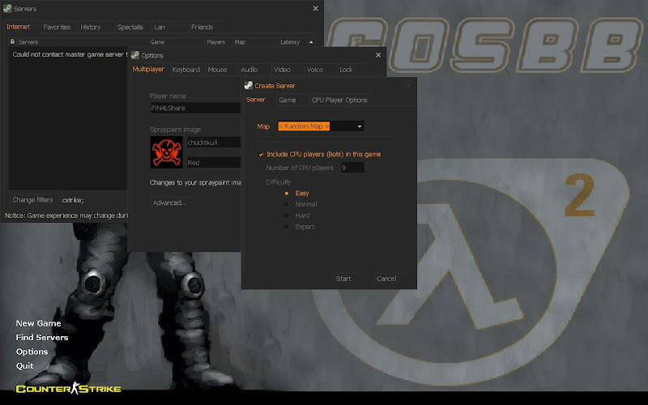Switch to the Game tab in Create Server

click(x=288, y=100)
